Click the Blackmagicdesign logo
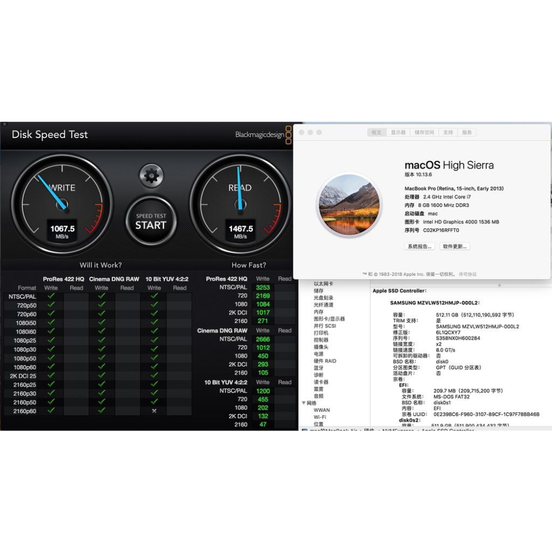This screenshot has width=552, height=552. (x=263, y=135)
